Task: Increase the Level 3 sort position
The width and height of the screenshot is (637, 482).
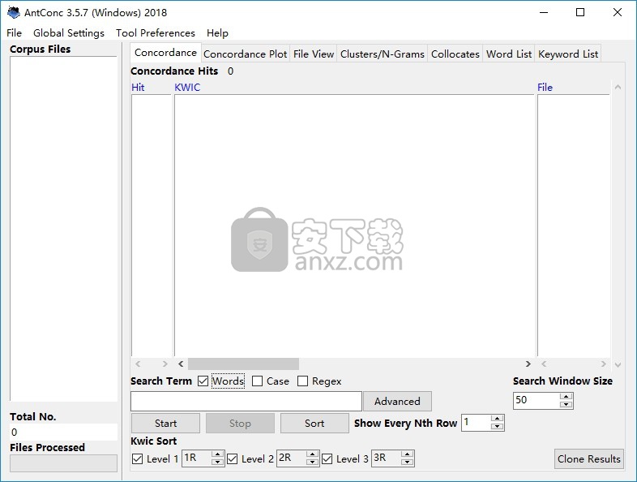Action: click(407, 454)
